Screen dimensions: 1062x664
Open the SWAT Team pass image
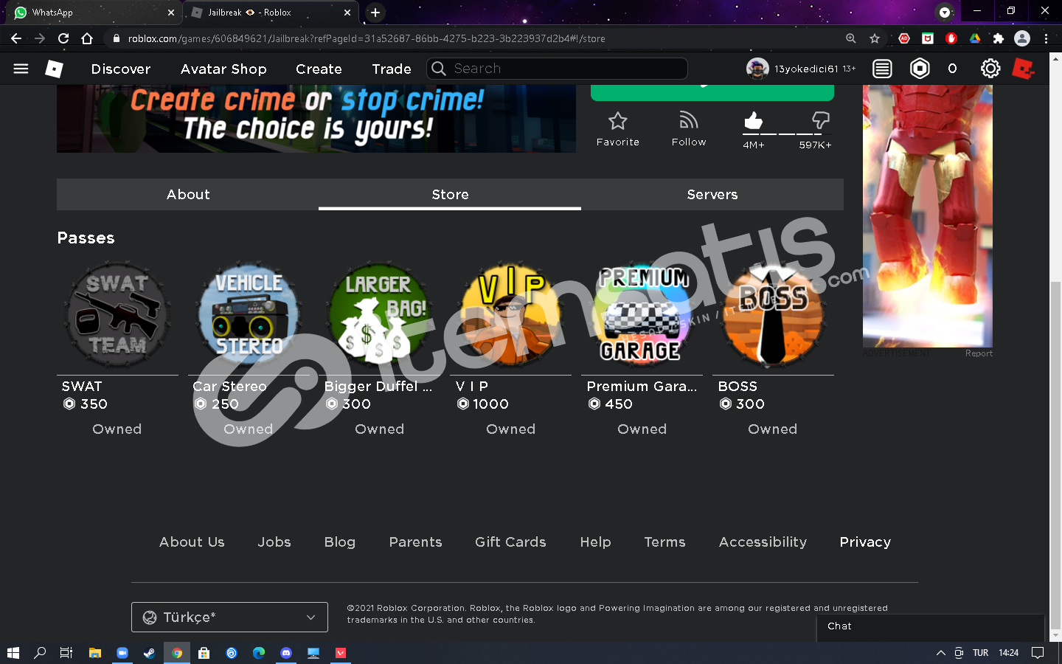click(117, 314)
